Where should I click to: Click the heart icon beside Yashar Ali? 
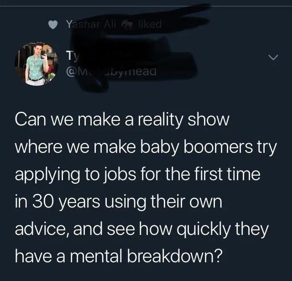[53, 25]
